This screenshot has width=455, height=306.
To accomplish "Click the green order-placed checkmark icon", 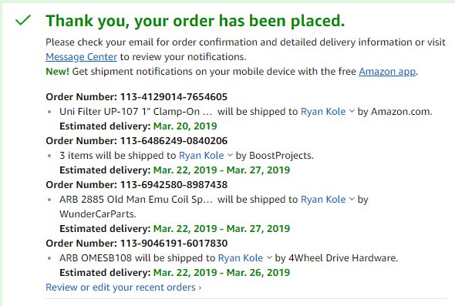I will pyautogui.click(x=23, y=20).
